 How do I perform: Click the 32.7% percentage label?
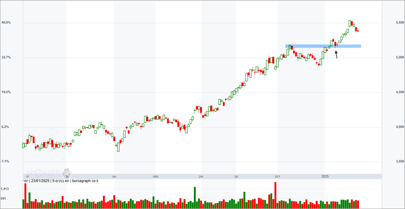point(6,57)
